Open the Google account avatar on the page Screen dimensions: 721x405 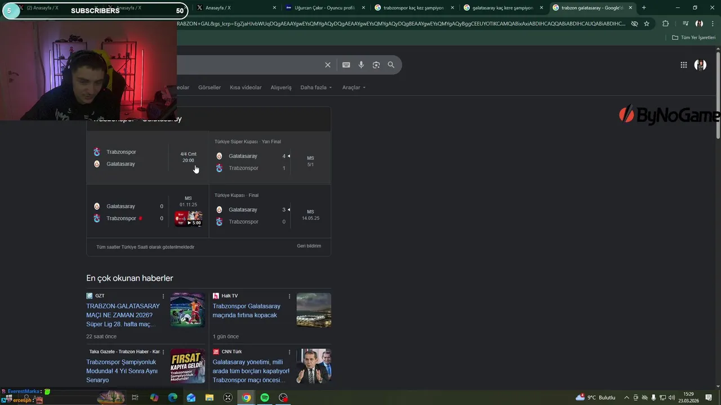tap(700, 65)
